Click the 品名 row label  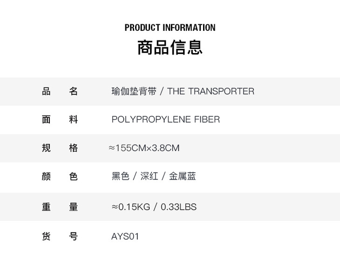click(x=60, y=91)
